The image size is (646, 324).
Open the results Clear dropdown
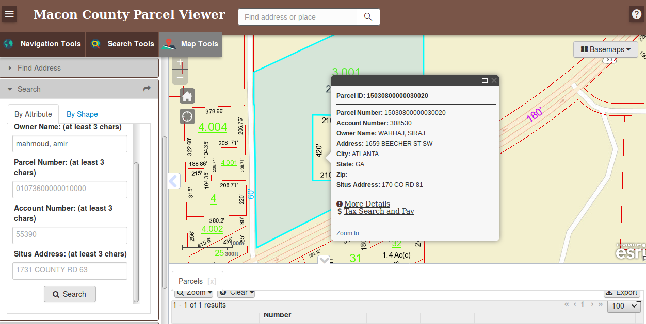(x=236, y=292)
